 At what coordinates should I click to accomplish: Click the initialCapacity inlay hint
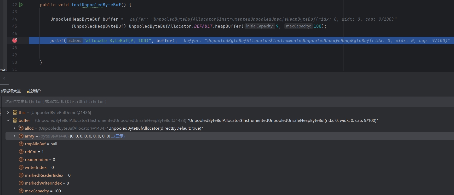pyautogui.click(x=260, y=26)
